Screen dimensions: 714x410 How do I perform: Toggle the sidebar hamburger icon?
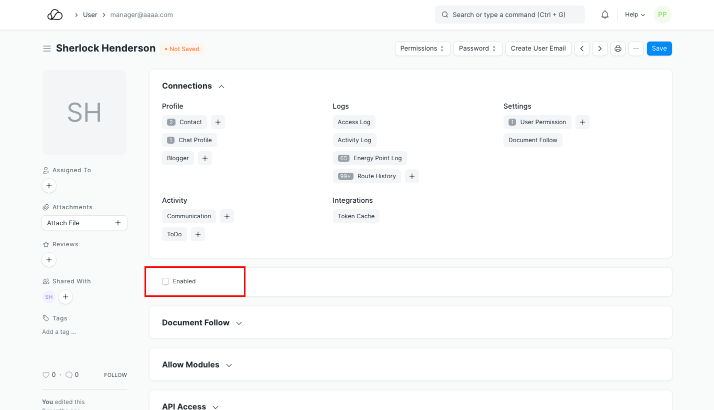pyautogui.click(x=47, y=49)
